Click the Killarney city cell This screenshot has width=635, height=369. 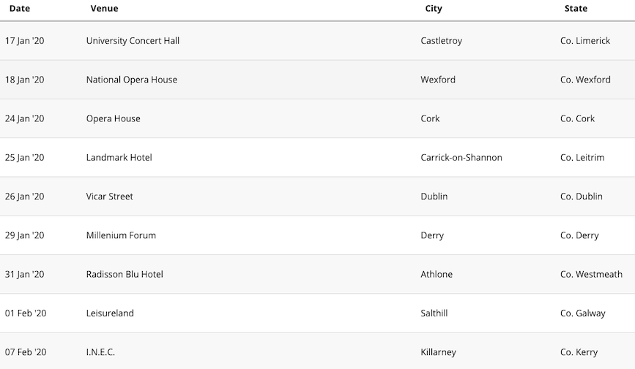click(x=438, y=352)
